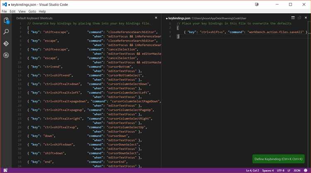The height and width of the screenshot is (173, 311).
Task: Close the keybindings.json editor on the right
Action: (x=306, y=18)
